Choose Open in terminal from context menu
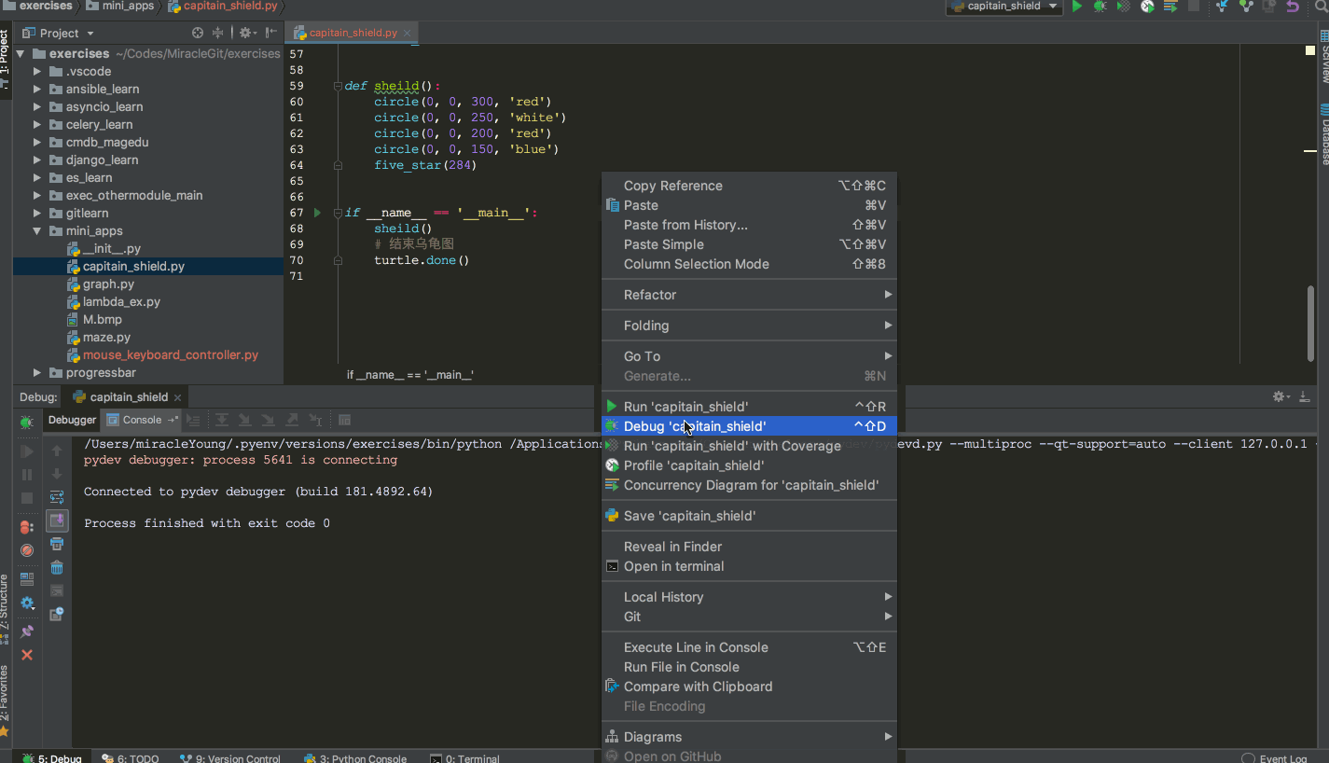This screenshot has height=763, width=1329. (673, 566)
